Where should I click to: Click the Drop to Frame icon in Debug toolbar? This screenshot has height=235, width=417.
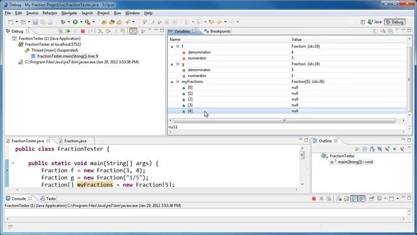click(x=122, y=31)
